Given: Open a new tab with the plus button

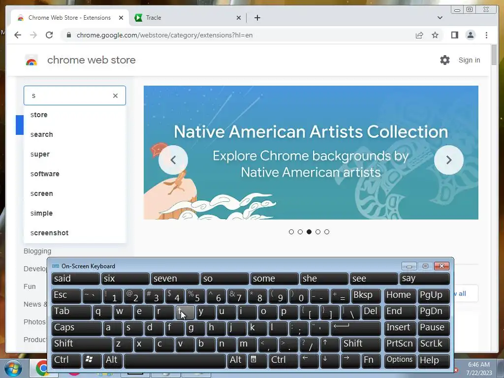Looking at the screenshot, I should click(x=257, y=18).
